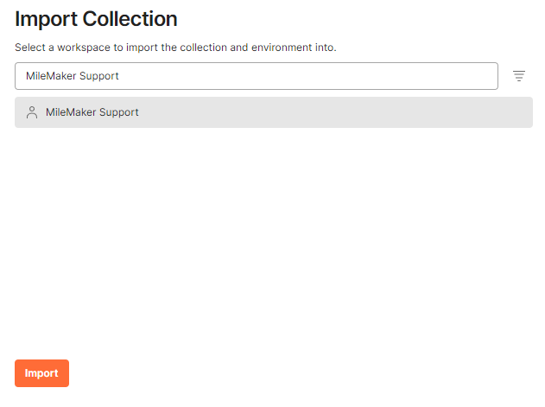This screenshot has width=545, height=407.
Task: Toggle the filter lines icon near search
Action: point(519,76)
